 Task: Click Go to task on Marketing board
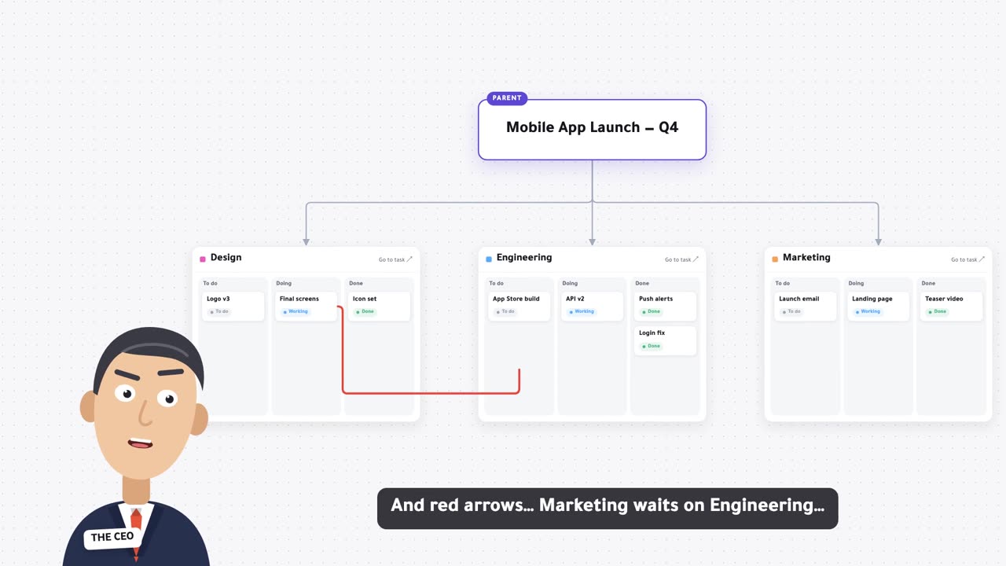click(x=967, y=259)
